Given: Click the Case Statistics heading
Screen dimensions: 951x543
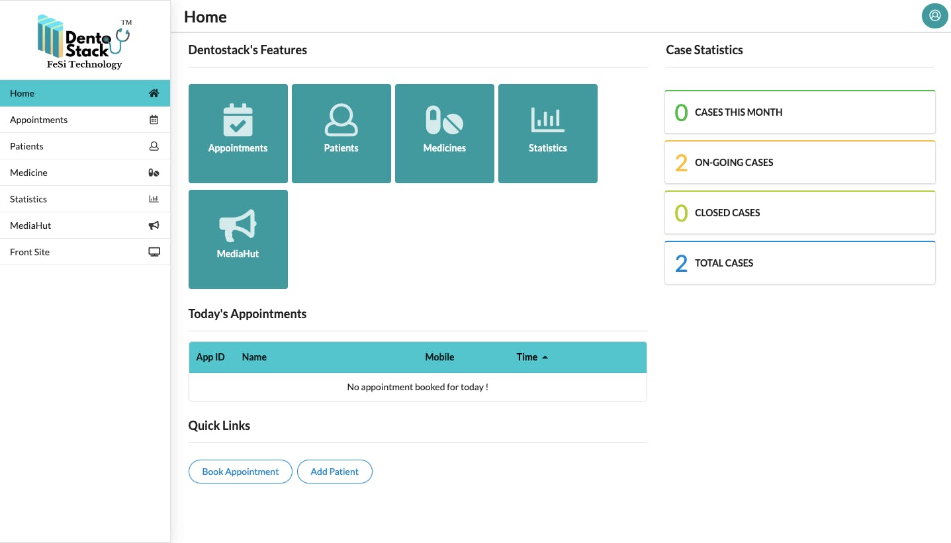Looking at the screenshot, I should (x=704, y=50).
